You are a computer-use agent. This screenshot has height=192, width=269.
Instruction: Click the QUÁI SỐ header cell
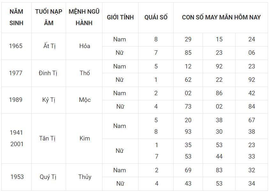(156, 18)
